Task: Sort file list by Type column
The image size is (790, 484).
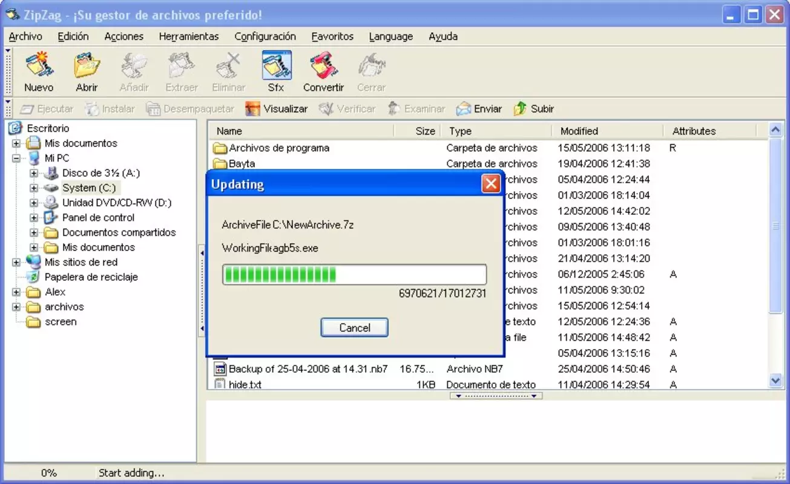Action: pos(496,131)
